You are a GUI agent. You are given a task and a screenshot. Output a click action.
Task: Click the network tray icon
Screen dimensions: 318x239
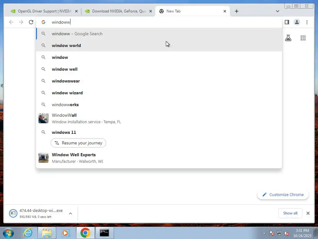click(279, 233)
